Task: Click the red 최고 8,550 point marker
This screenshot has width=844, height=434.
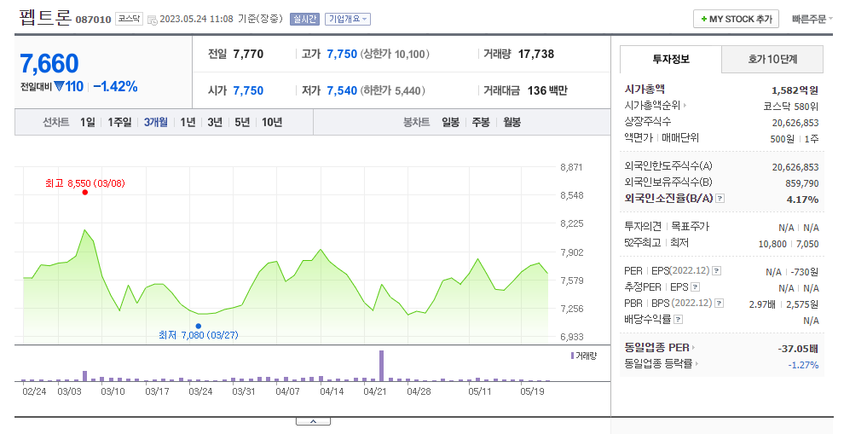Action: click(85, 192)
